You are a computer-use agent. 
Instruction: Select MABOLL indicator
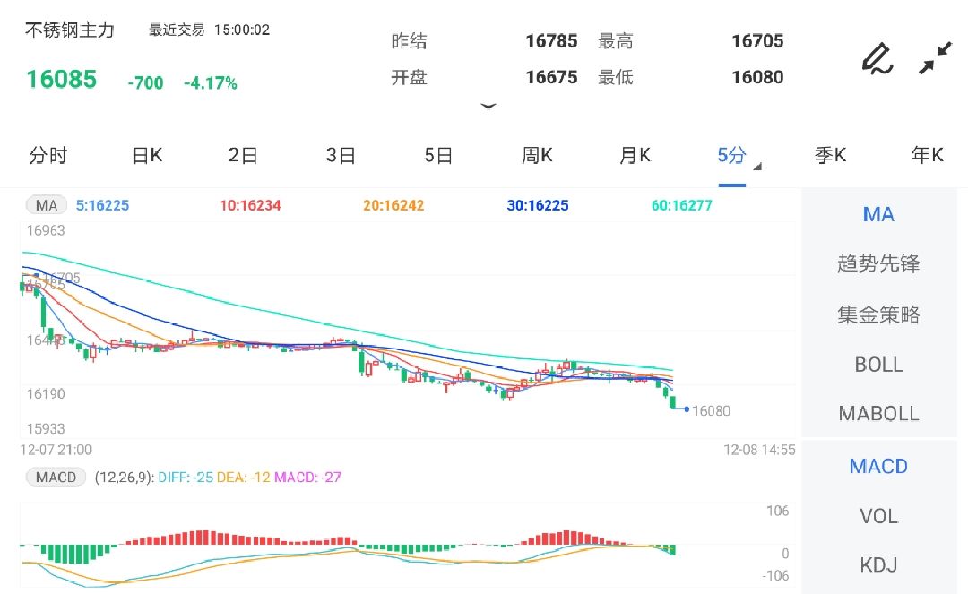pos(878,413)
